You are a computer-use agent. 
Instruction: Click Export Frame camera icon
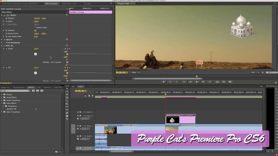click(230, 82)
